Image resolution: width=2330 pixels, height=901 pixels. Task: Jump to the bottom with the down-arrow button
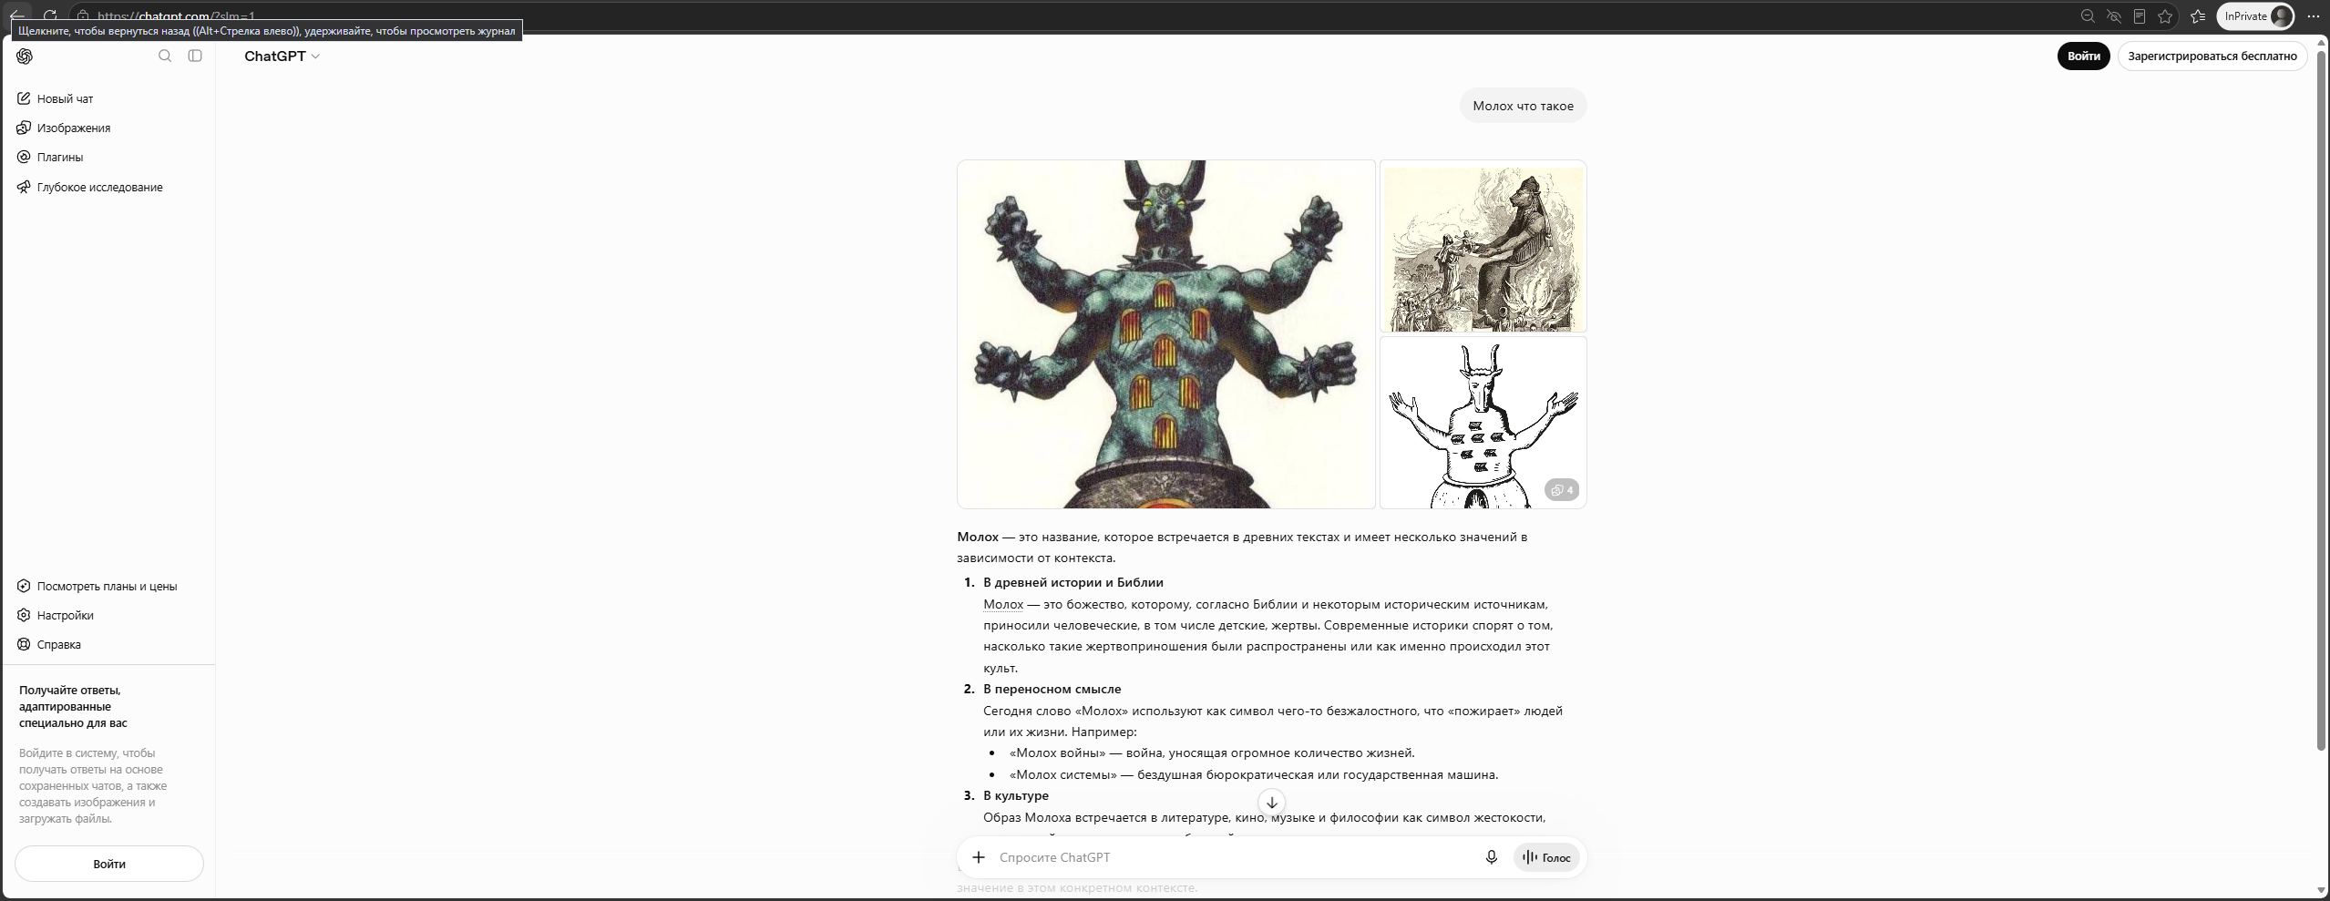click(1272, 803)
